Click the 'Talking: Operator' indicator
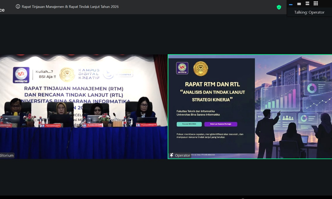Image resolution: width=332 pixels, height=199 pixels. click(x=309, y=12)
